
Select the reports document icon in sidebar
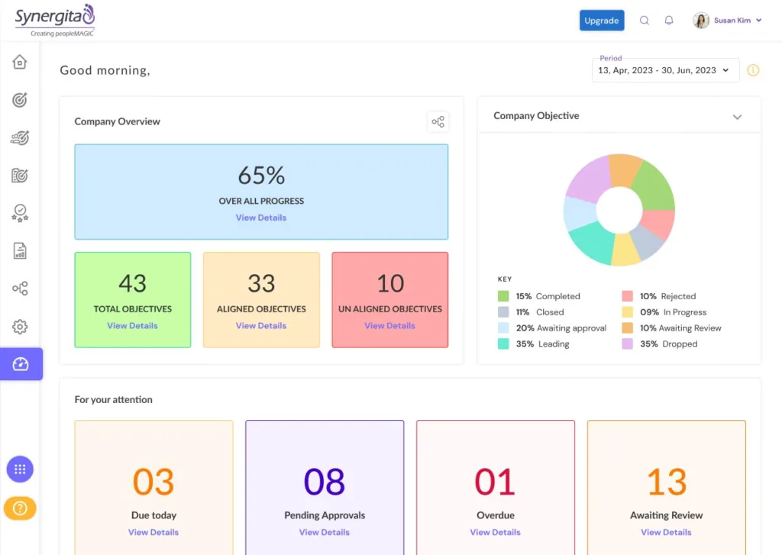[20, 250]
